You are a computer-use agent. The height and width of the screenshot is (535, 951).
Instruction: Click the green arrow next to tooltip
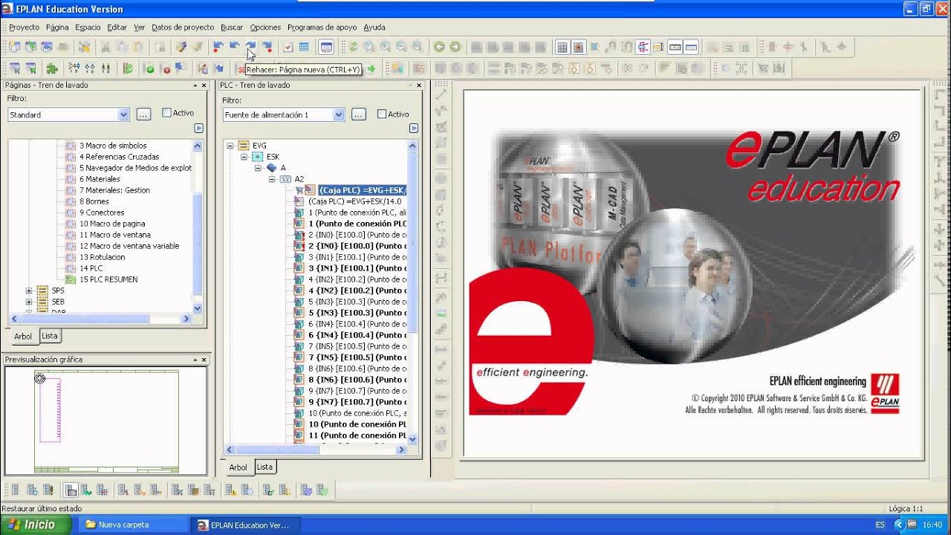tap(371, 69)
